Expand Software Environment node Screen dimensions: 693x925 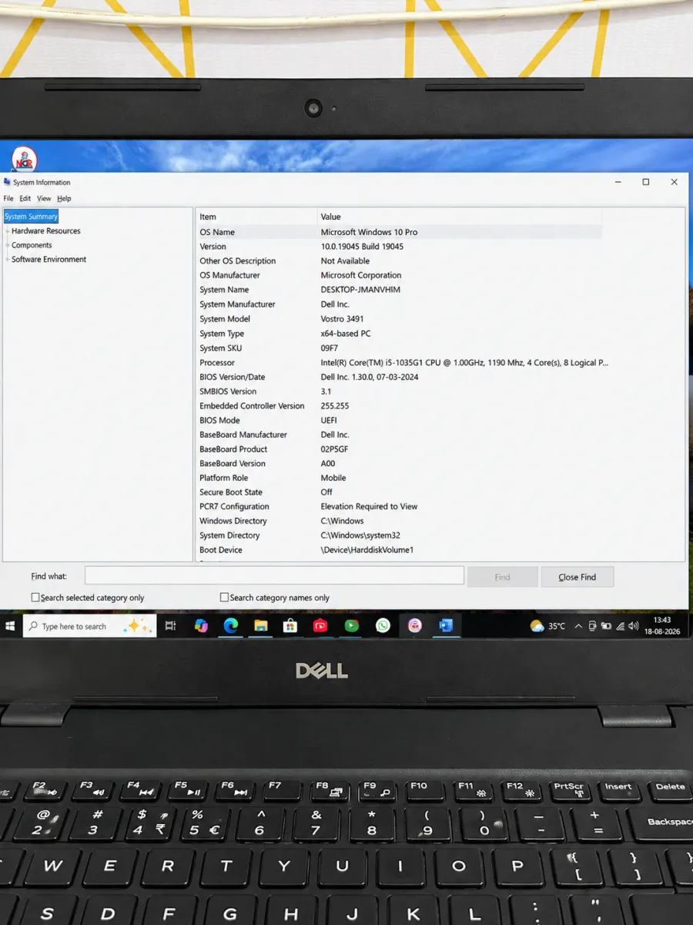pos(7,260)
